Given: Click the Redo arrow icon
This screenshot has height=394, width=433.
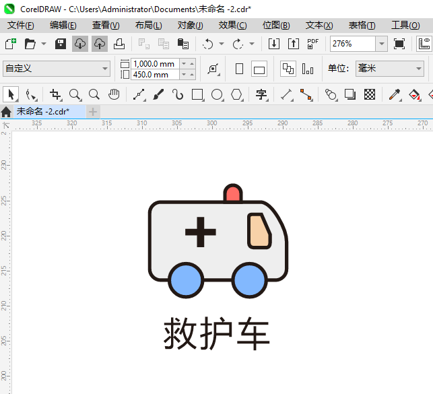Looking at the screenshot, I should point(238,44).
